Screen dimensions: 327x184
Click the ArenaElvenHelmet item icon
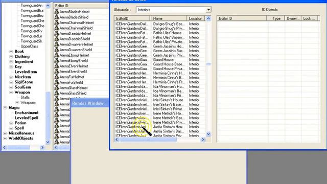pyautogui.click(x=57, y=66)
